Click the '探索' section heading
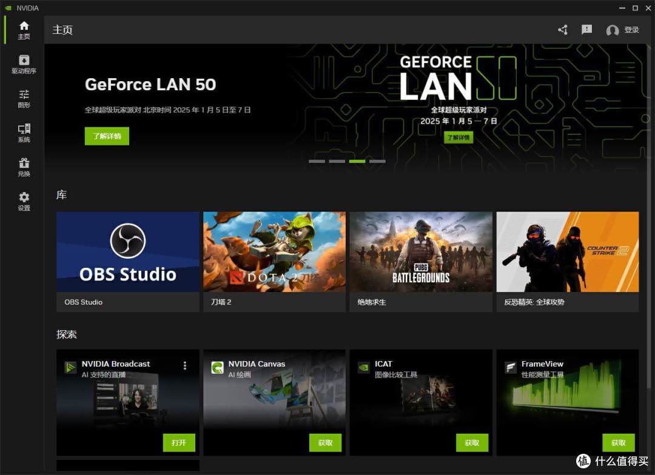 pyautogui.click(x=67, y=334)
